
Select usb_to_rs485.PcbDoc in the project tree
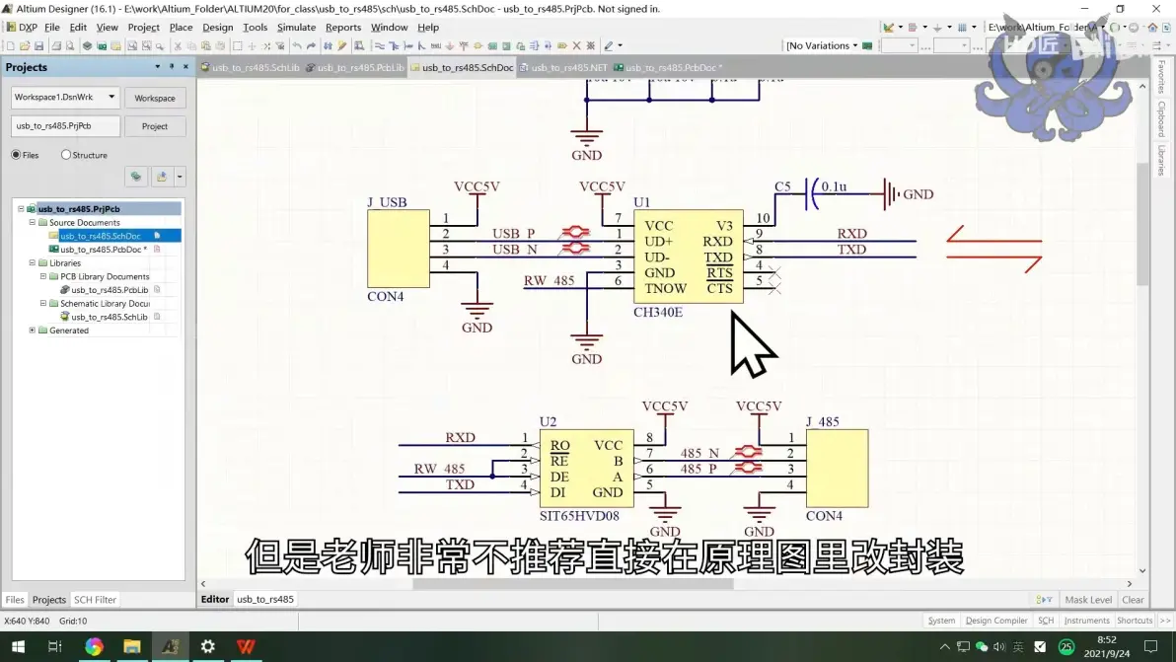104,250
